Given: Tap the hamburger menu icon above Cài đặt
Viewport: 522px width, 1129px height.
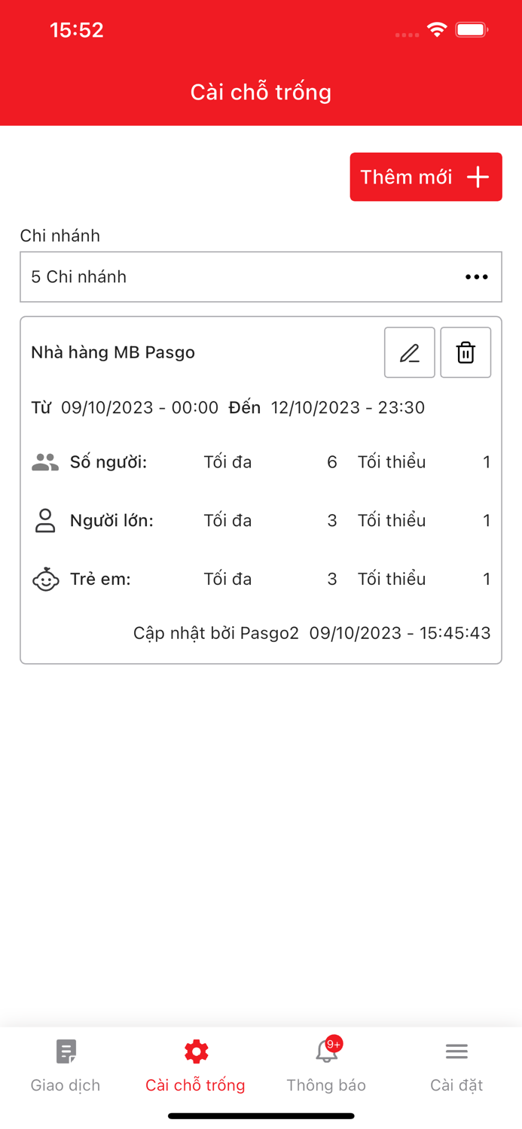Looking at the screenshot, I should pos(456,1051).
